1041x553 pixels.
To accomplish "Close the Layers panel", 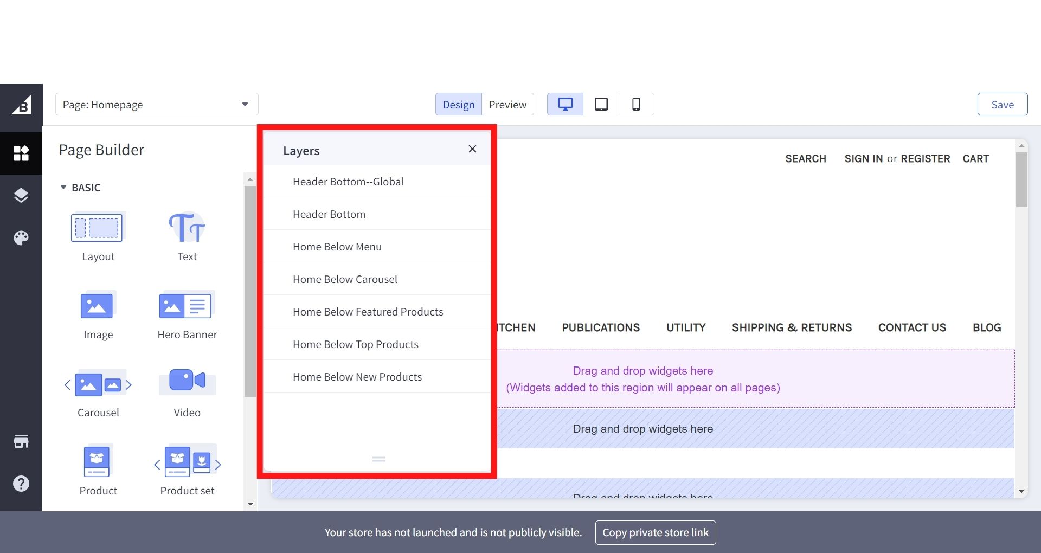I will (x=472, y=149).
